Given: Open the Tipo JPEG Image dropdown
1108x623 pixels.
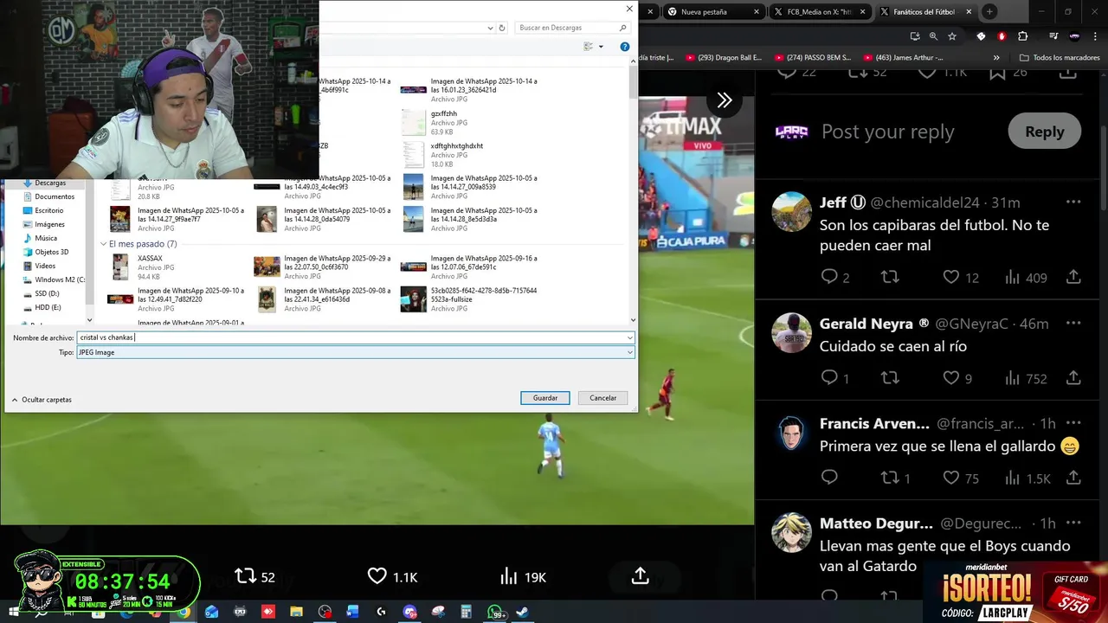Looking at the screenshot, I should pyautogui.click(x=356, y=352).
